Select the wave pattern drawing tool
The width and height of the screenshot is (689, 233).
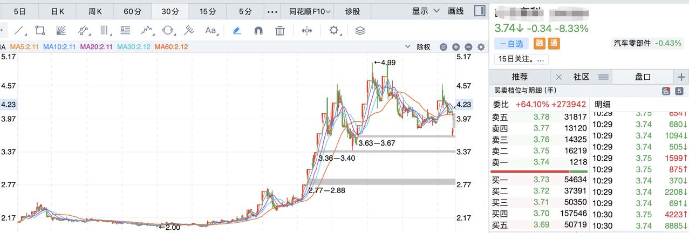point(147,30)
